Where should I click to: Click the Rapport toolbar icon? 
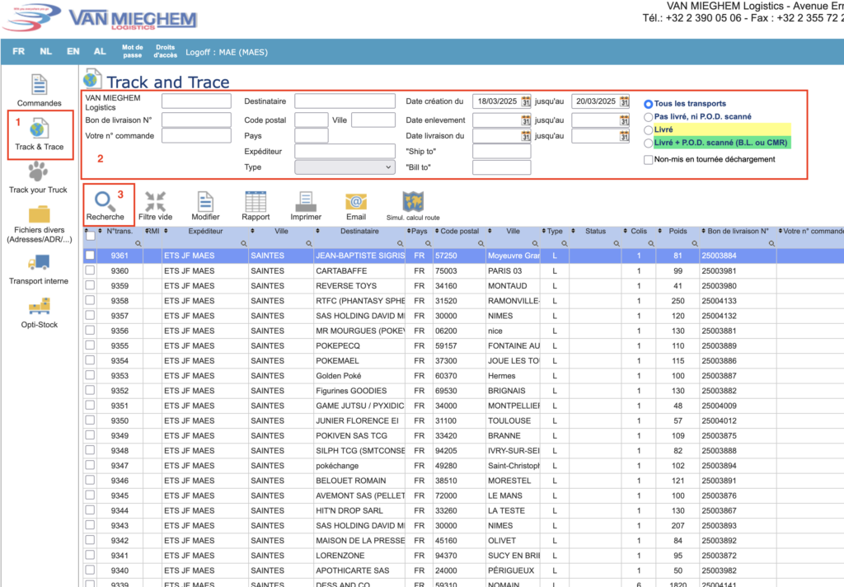pos(256,201)
